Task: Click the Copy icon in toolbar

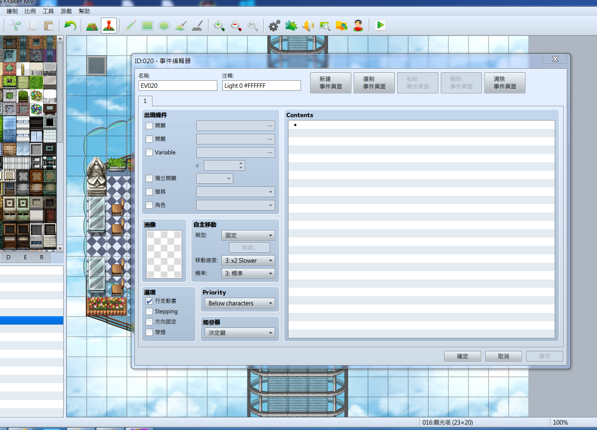Action: coord(32,26)
